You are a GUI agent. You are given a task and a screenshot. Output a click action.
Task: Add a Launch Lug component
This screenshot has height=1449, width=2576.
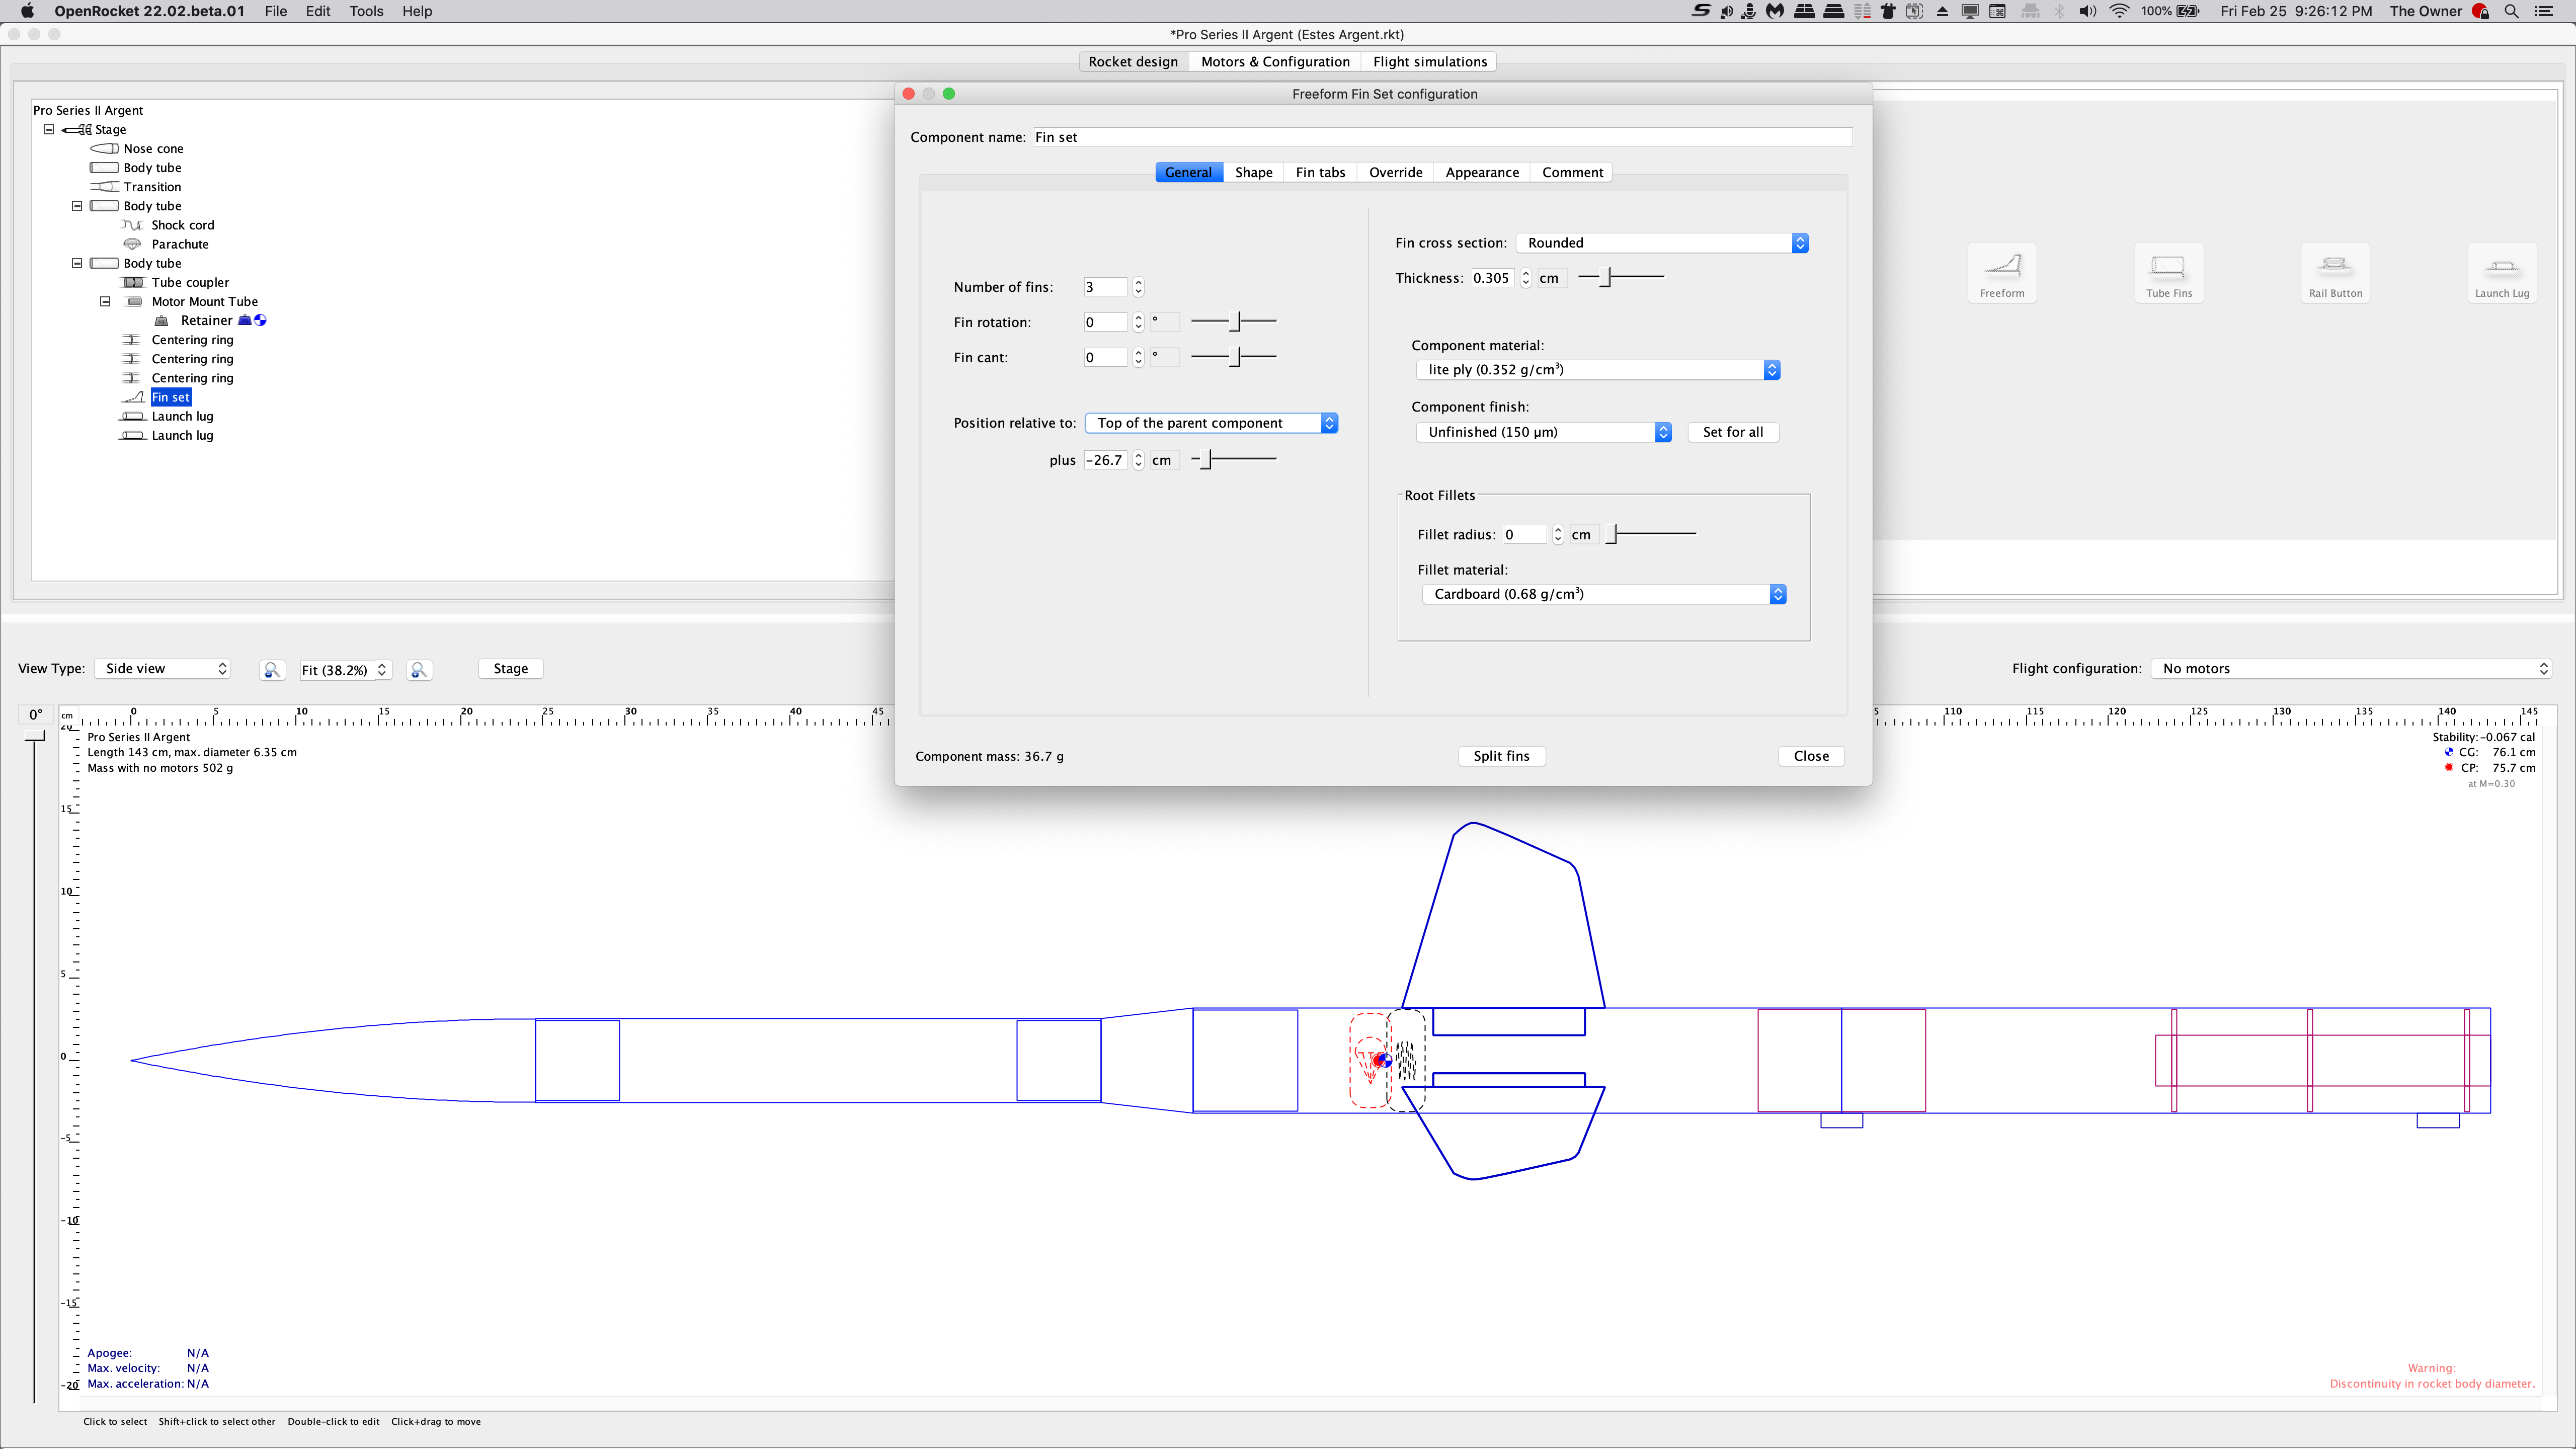tap(2502, 272)
